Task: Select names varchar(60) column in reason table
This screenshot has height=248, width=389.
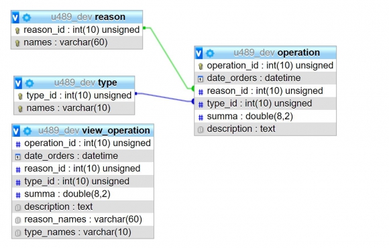Action: click(x=77, y=43)
